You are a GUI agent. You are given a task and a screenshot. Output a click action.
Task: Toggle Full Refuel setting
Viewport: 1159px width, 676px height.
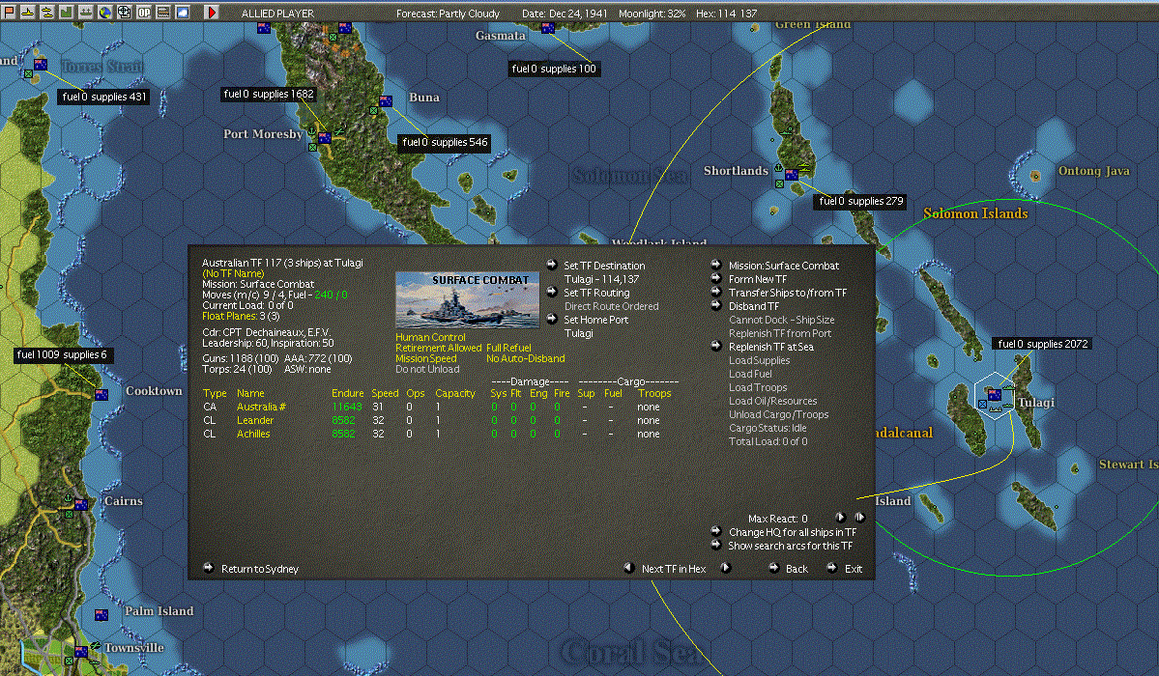(x=508, y=348)
